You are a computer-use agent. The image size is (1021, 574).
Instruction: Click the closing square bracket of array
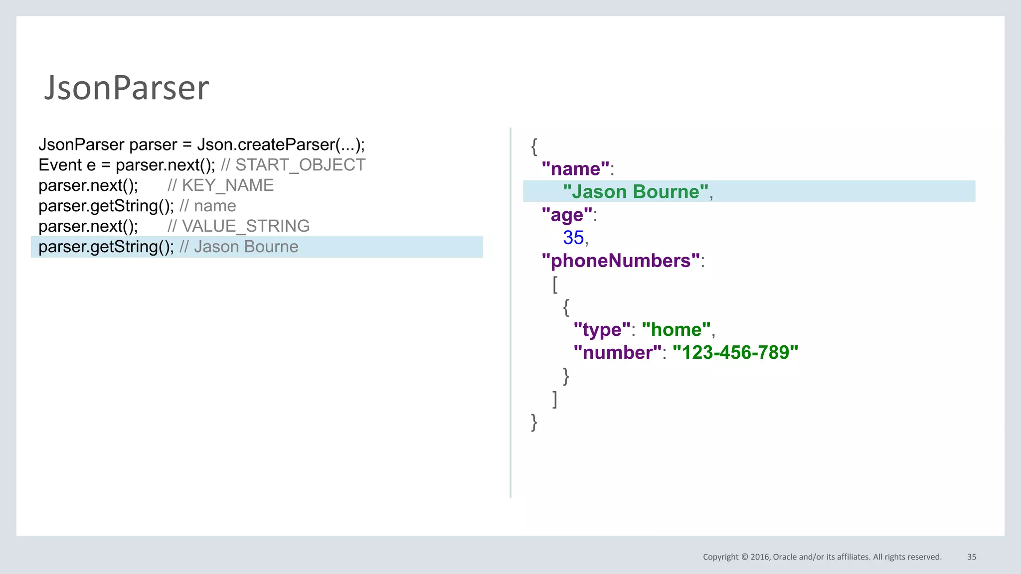555,399
